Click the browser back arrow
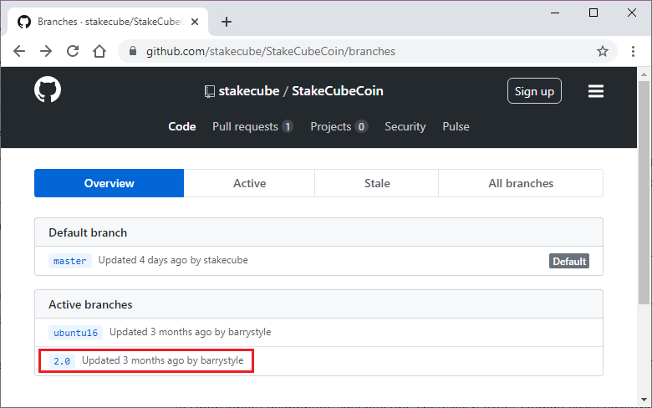Image resolution: width=652 pixels, height=408 pixels. (19, 51)
